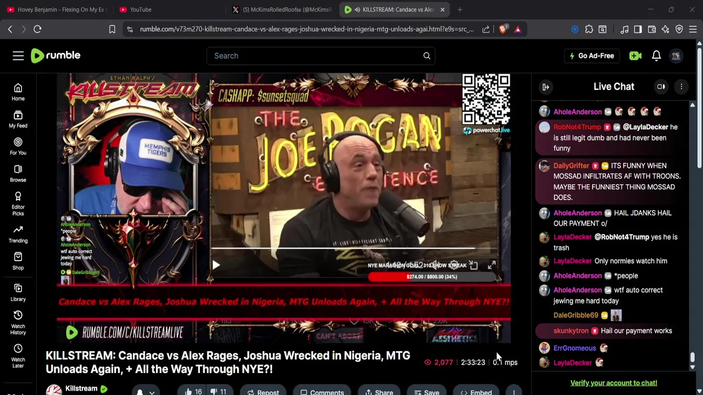
Task: Click the Rumble logo
Action: click(55, 55)
